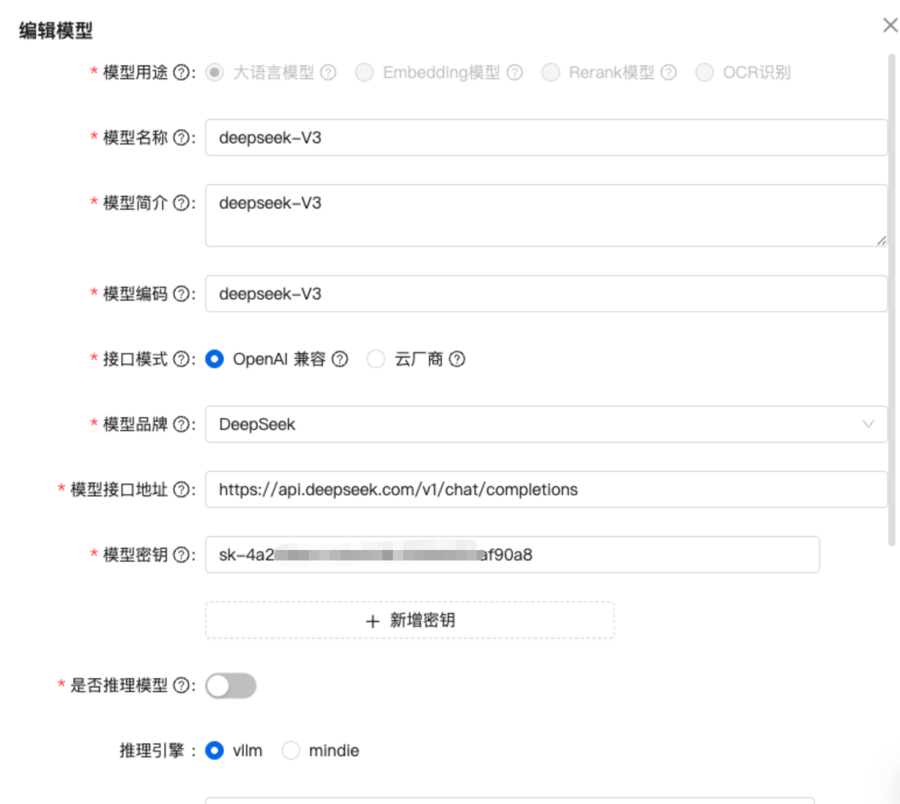Screen dimensions: 900x804
Task: Close the 编辑模型 dialog
Action: click(x=890, y=25)
